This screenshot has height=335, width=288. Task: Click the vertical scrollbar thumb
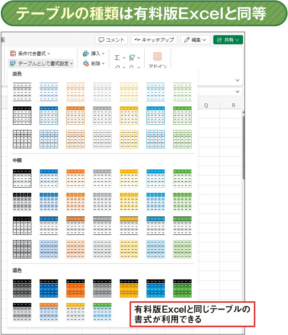243,147
